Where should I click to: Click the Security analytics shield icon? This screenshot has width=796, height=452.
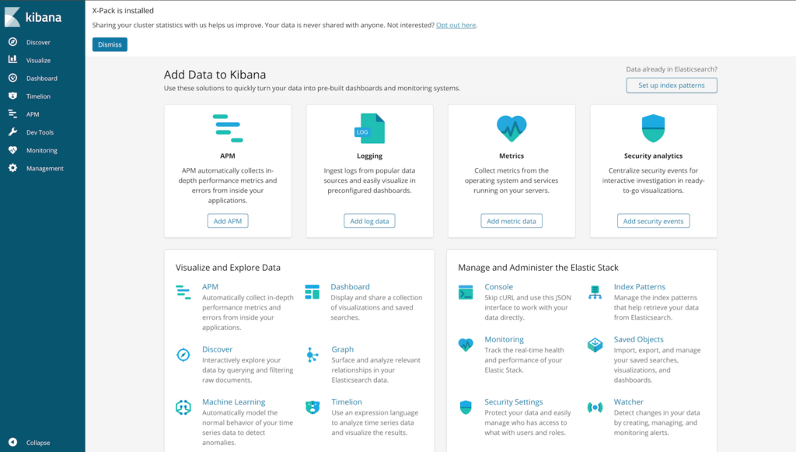[653, 128]
